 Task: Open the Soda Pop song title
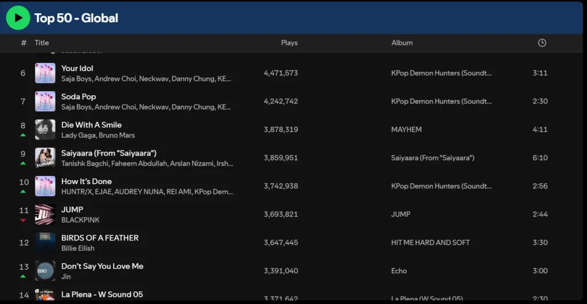(x=79, y=96)
